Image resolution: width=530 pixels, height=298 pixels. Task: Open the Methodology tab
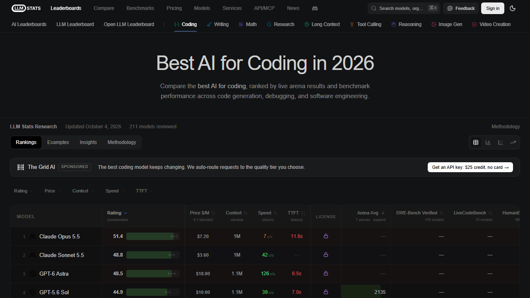(122, 142)
